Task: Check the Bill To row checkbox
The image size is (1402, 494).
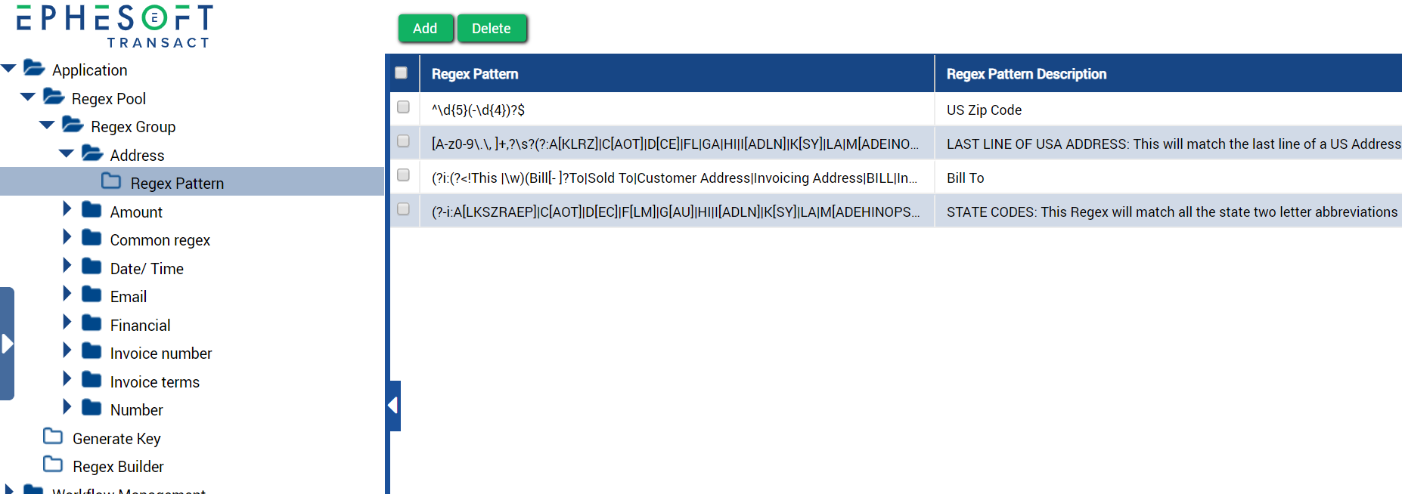Action: click(404, 175)
